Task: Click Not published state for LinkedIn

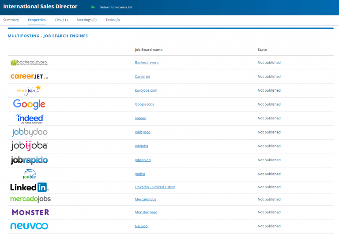Action: pos(269,187)
